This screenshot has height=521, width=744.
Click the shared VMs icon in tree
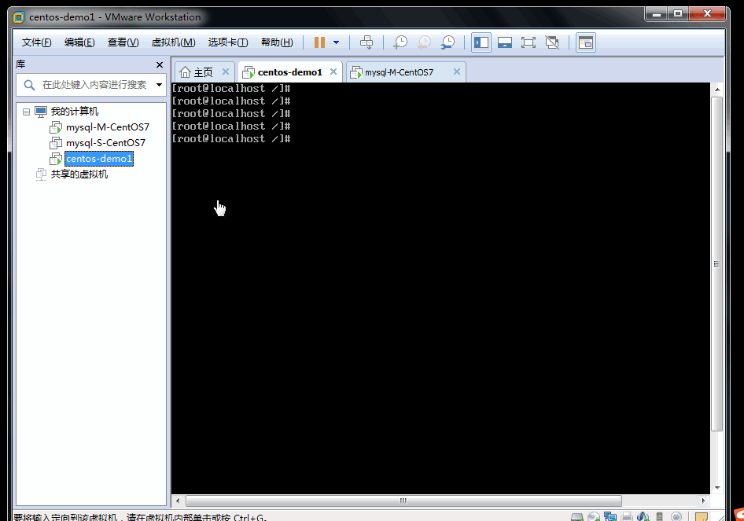pyautogui.click(x=41, y=174)
